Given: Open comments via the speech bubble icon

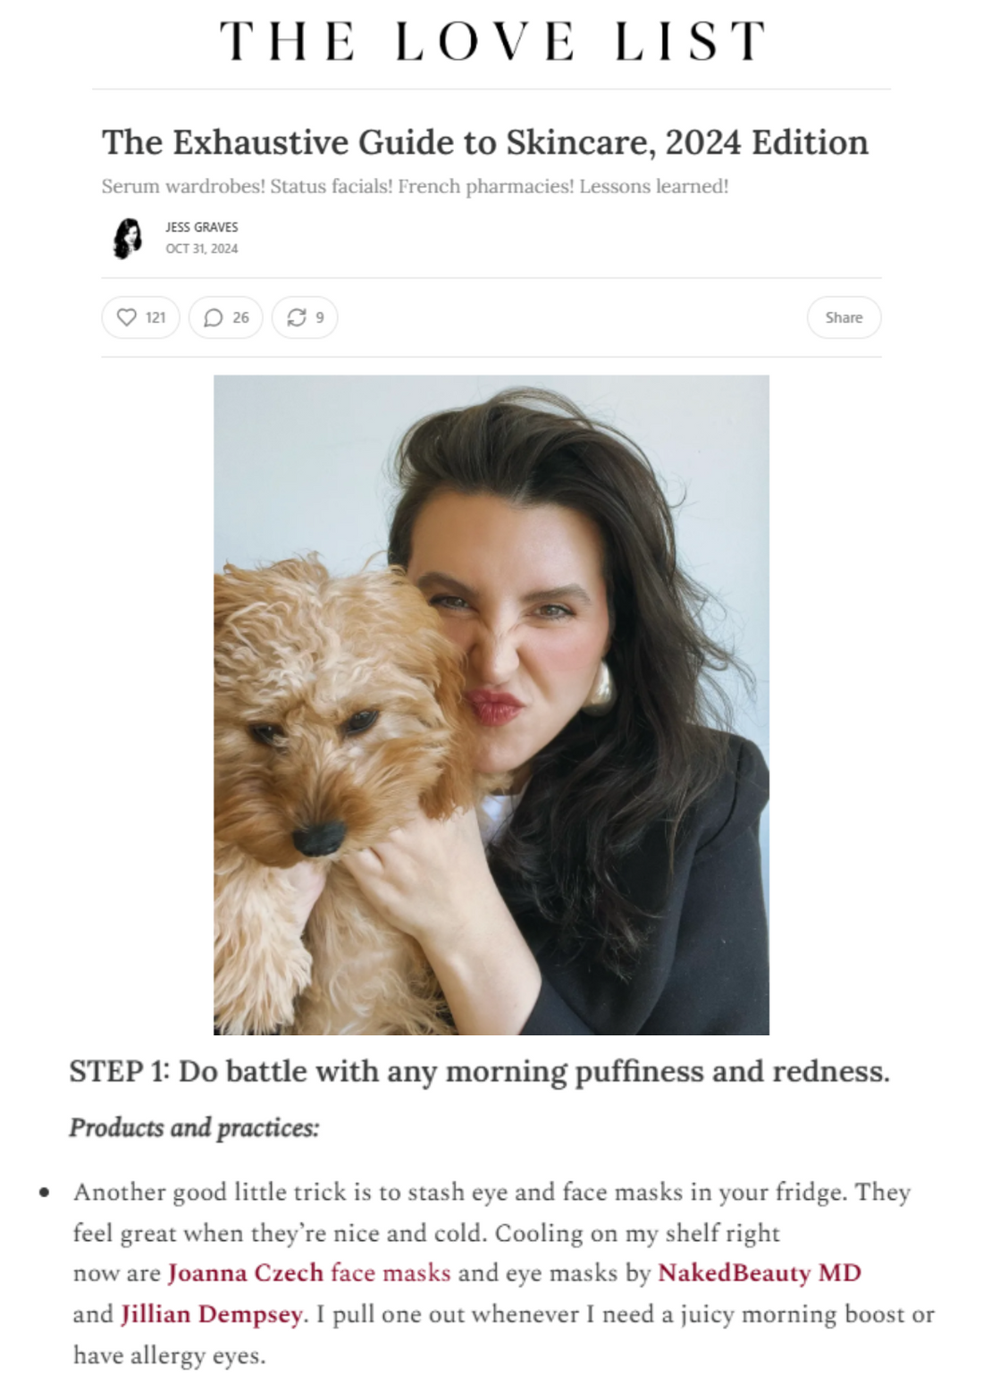Looking at the screenshot, I should click(x=213, y=317).
